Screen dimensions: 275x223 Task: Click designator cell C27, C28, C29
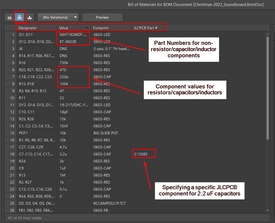[37, 147]
